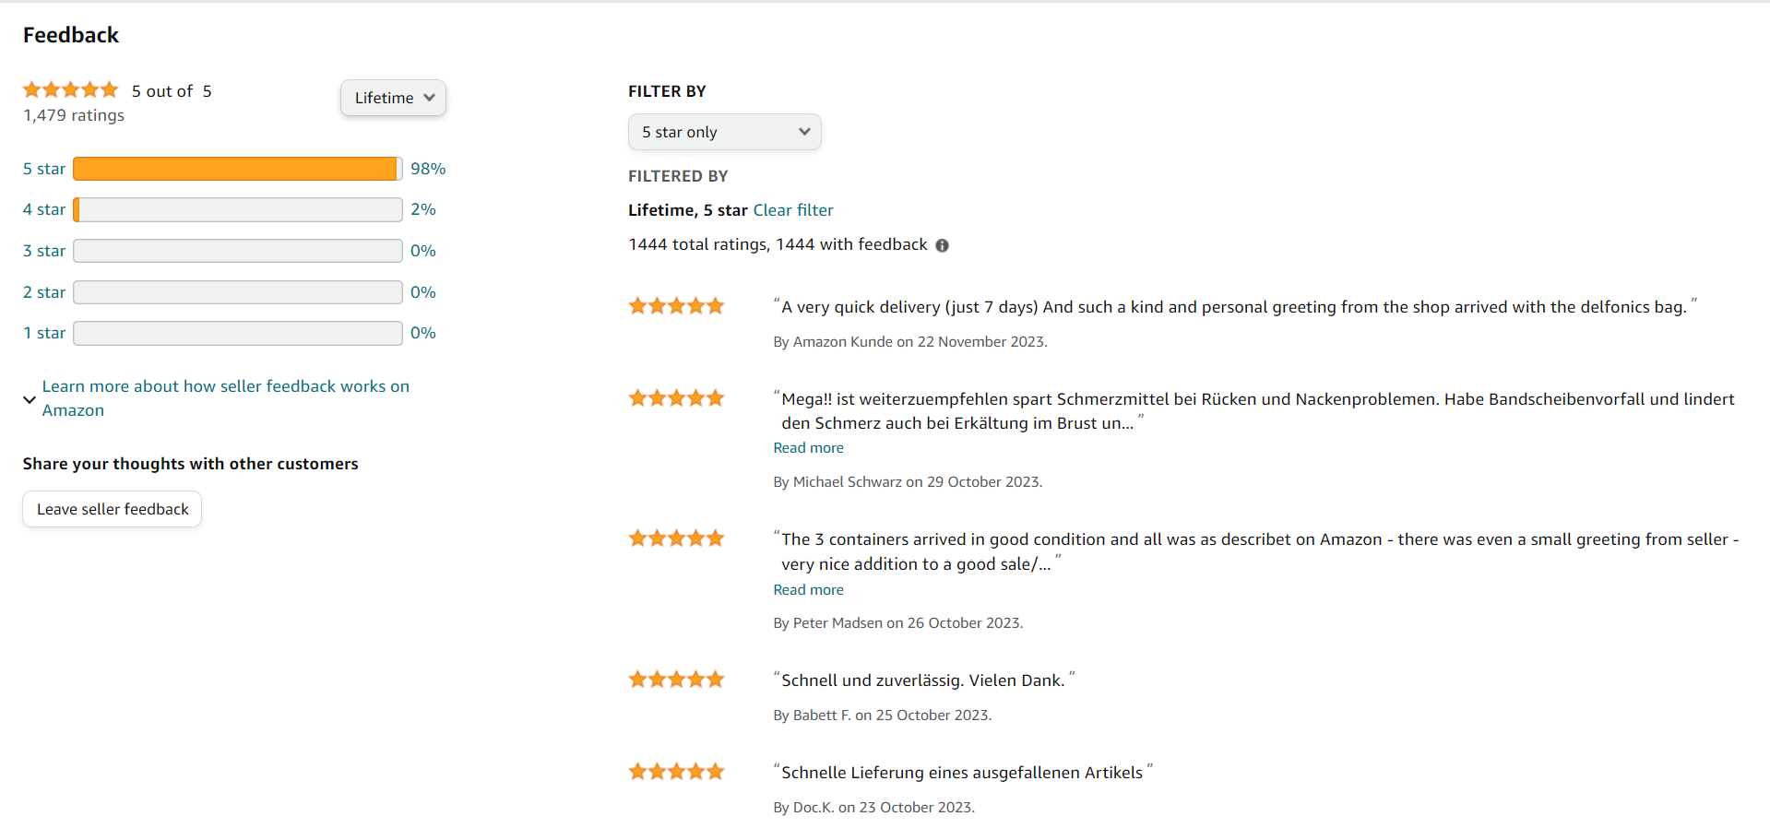Click the 2 star rating link
The width and height of the screenshot is (1770, 840).
pyautogui.click(x=44, y=292)
